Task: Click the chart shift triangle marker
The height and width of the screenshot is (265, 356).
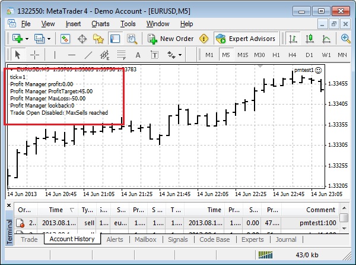Action: tap(260, 66)
